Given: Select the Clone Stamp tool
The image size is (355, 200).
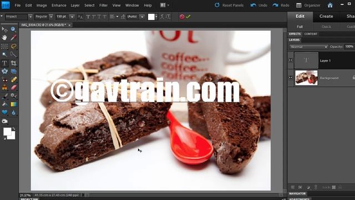Looking at the screenshot, I should click(x=4, y=88).
